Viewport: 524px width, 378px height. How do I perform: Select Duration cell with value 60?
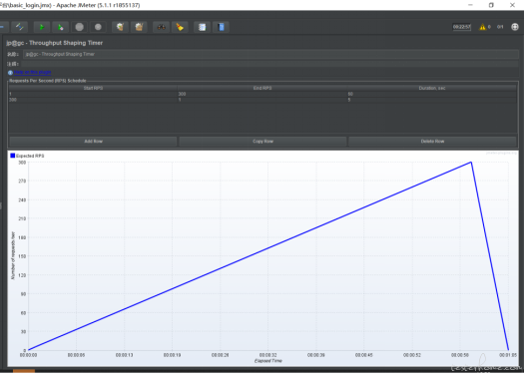pos(432,94)
